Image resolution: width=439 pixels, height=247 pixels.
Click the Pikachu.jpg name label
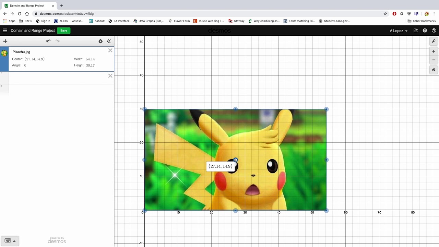[21, 52]
